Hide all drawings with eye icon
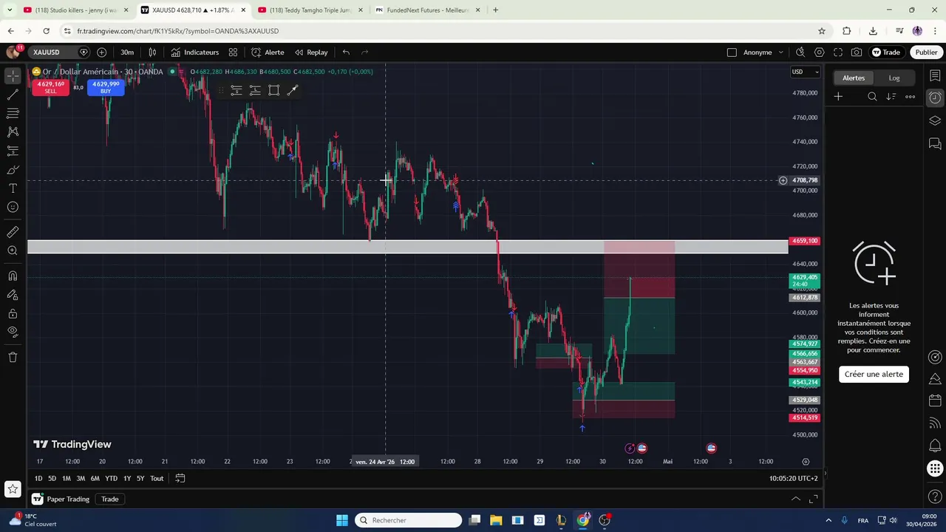 click(13, 332)
